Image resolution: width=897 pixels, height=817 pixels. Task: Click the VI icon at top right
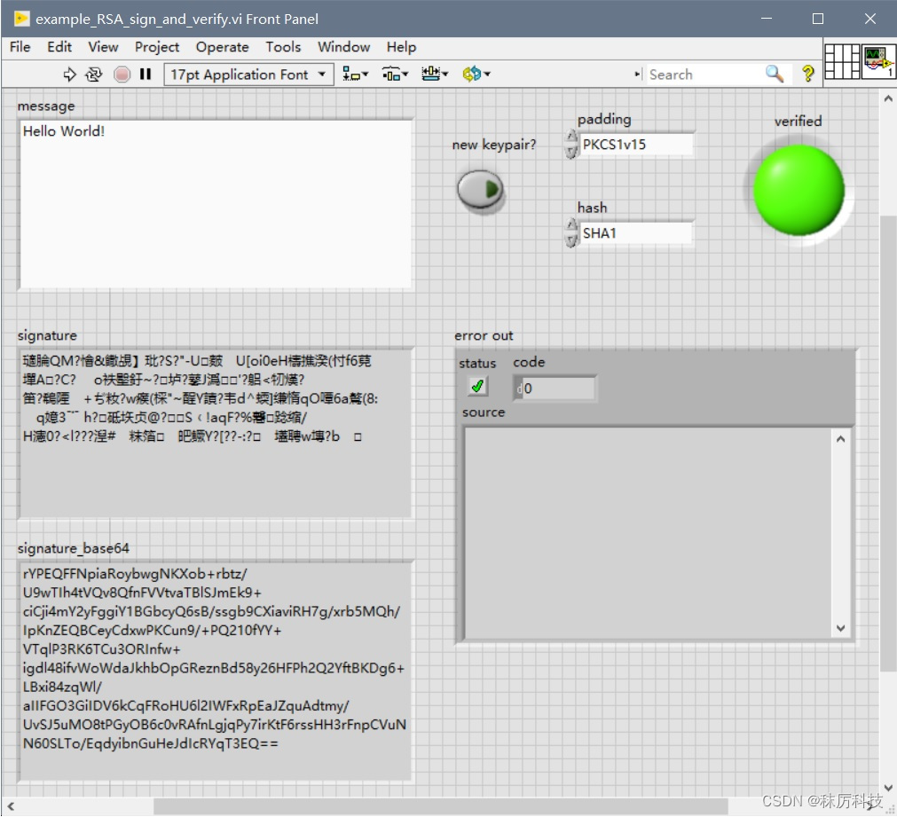click(877, 62)
